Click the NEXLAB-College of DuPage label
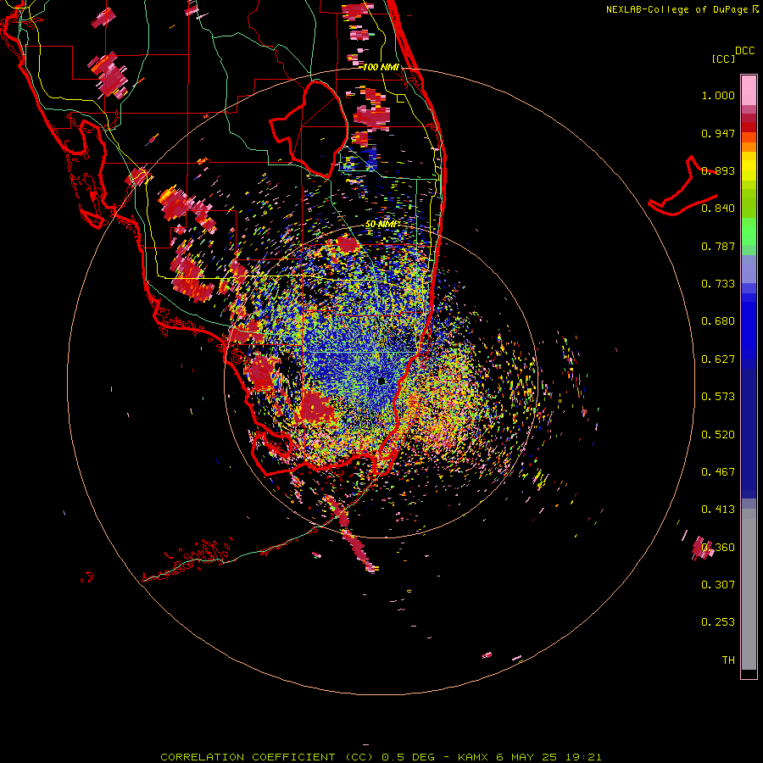763x763 pixels. tap(677, 9)
